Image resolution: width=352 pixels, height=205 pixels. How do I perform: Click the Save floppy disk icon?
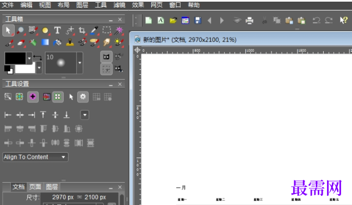coord(198,21)
